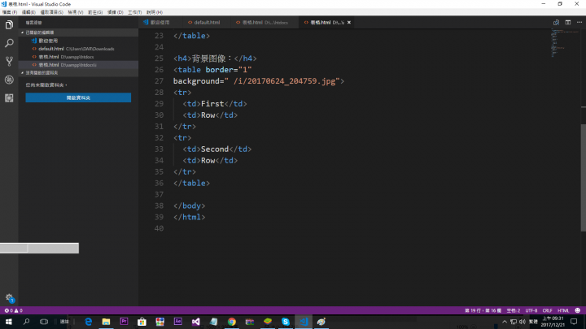Select Welcome in open editors list
The height and width of the screenshot is (329, 586).
click(78, 41)
